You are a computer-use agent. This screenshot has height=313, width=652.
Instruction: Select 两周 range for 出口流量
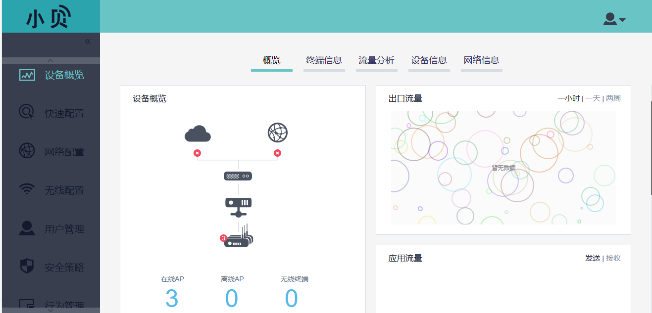(x=613, y=98)
